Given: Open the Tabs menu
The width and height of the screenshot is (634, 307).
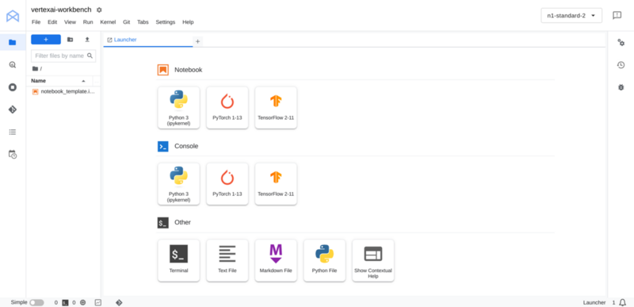Looking at the screenshot, I should [143, 22].
